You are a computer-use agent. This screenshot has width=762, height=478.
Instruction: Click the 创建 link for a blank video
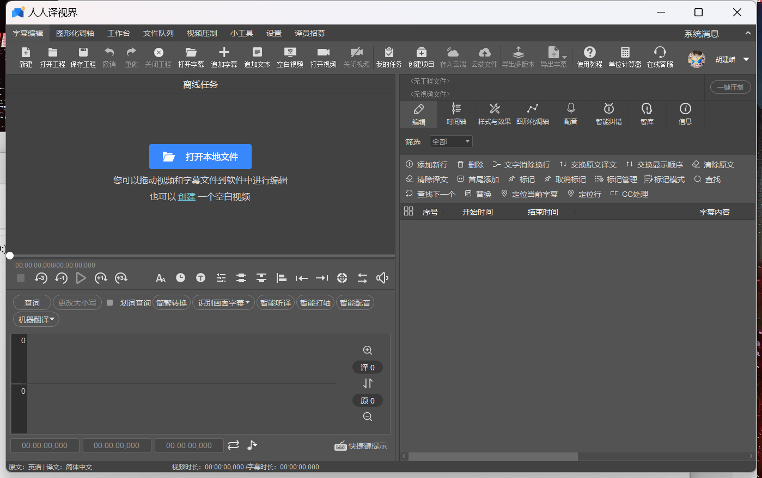(x=186, y=197)
